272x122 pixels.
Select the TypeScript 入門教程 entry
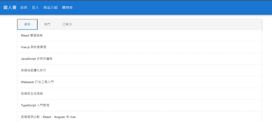(x=35, y=105)
